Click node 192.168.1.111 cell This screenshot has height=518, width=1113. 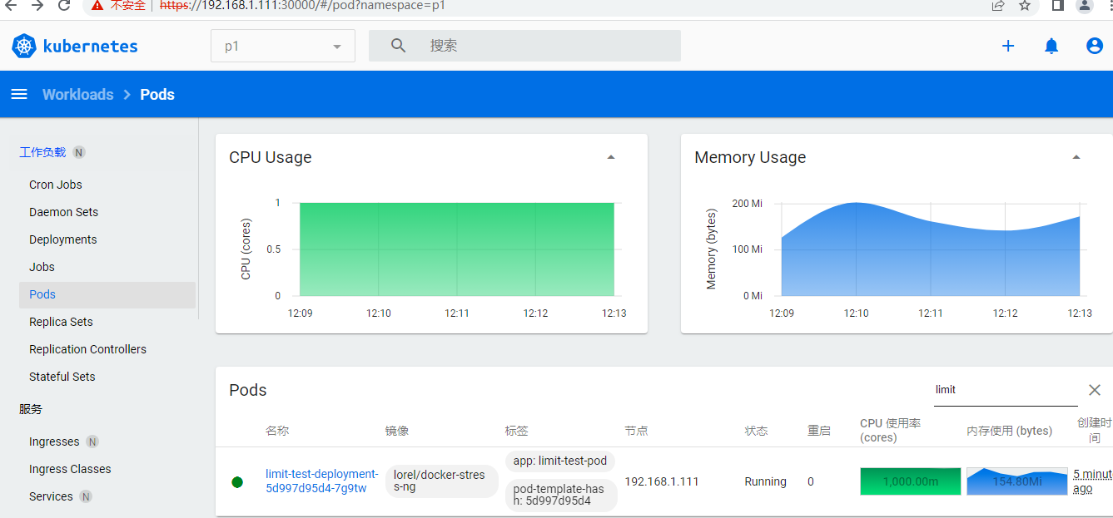click(662, 481)
